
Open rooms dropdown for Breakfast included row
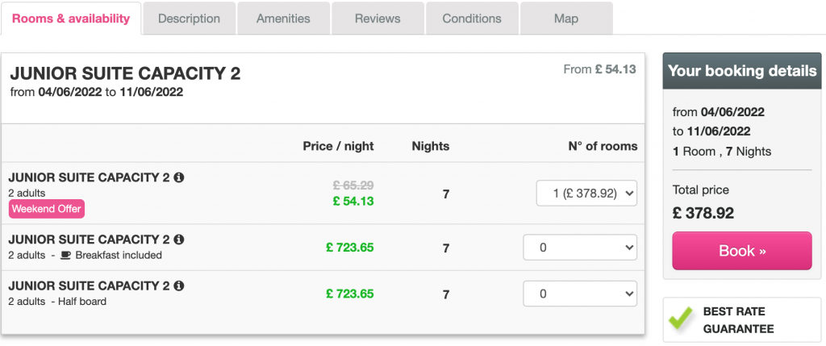click(579, 248)
